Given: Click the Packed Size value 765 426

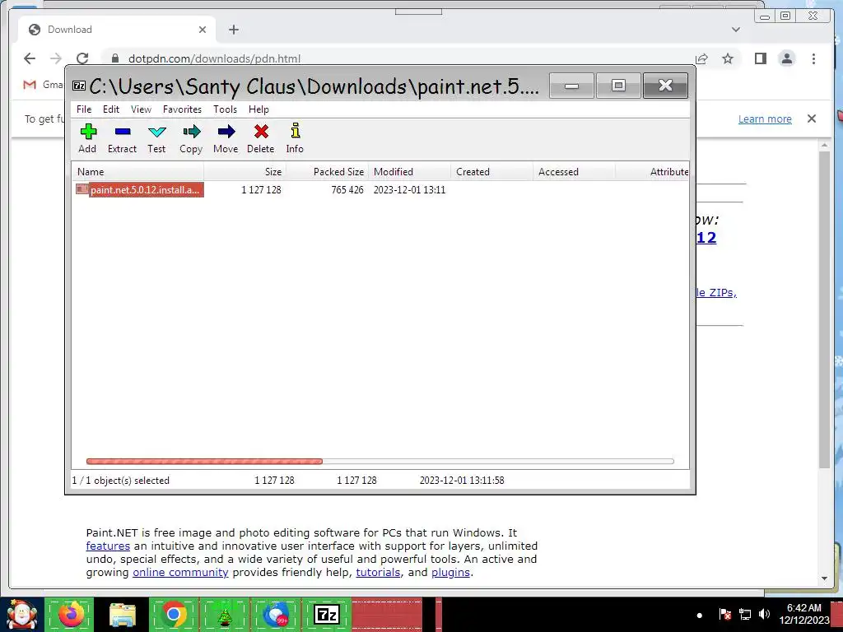Looking at the screenshot, I should tap(347, 190).
